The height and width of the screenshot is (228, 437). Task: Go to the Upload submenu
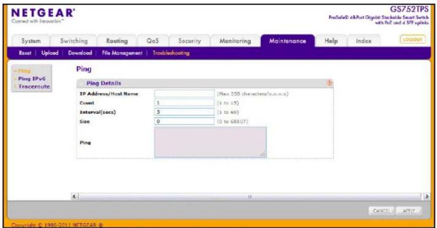[50, 53]
